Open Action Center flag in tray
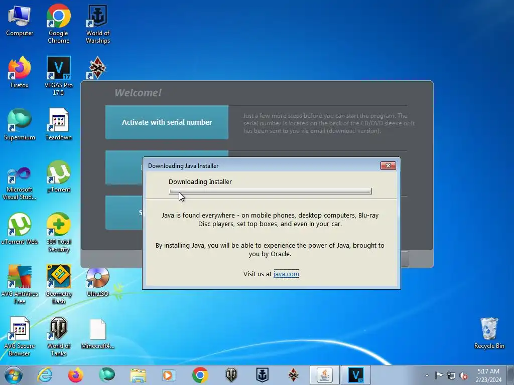This screenshot has height=385, width=514. [439, 375]
